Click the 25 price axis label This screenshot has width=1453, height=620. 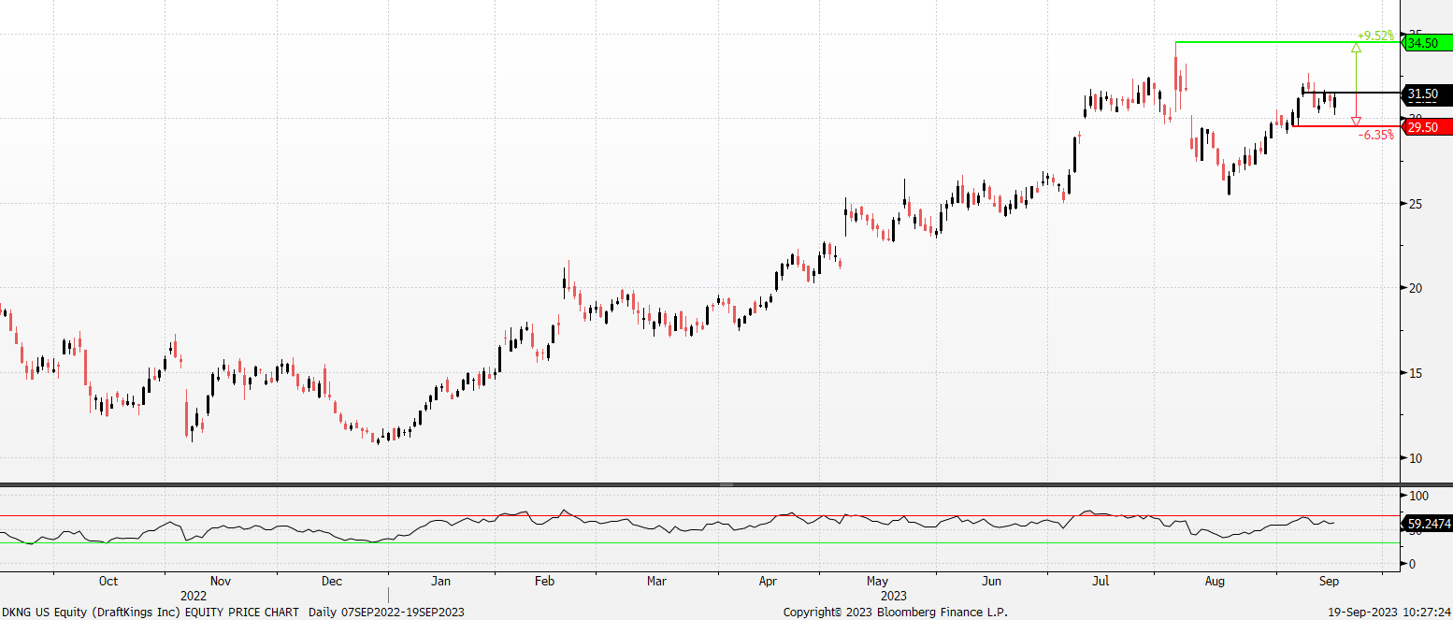(1417, 204)
